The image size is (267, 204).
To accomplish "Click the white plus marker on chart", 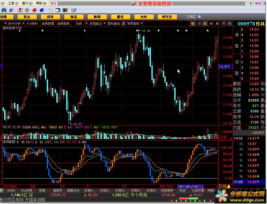I will [x=85, y=31].
